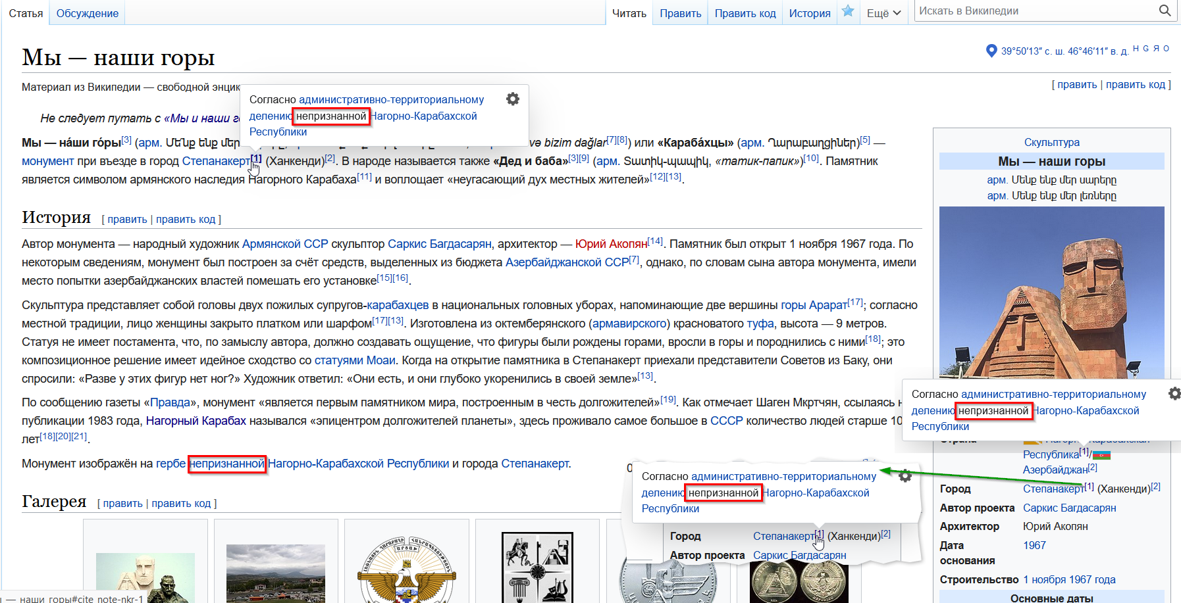Open footnote [19] after долгожителей

click(668, 400)
